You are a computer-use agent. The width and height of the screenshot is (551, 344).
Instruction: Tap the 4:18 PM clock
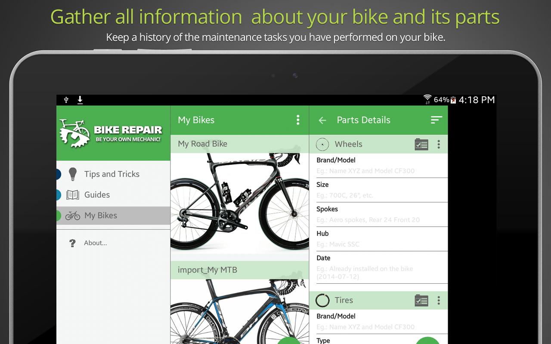pyautogui.click(x=477, y=100)
